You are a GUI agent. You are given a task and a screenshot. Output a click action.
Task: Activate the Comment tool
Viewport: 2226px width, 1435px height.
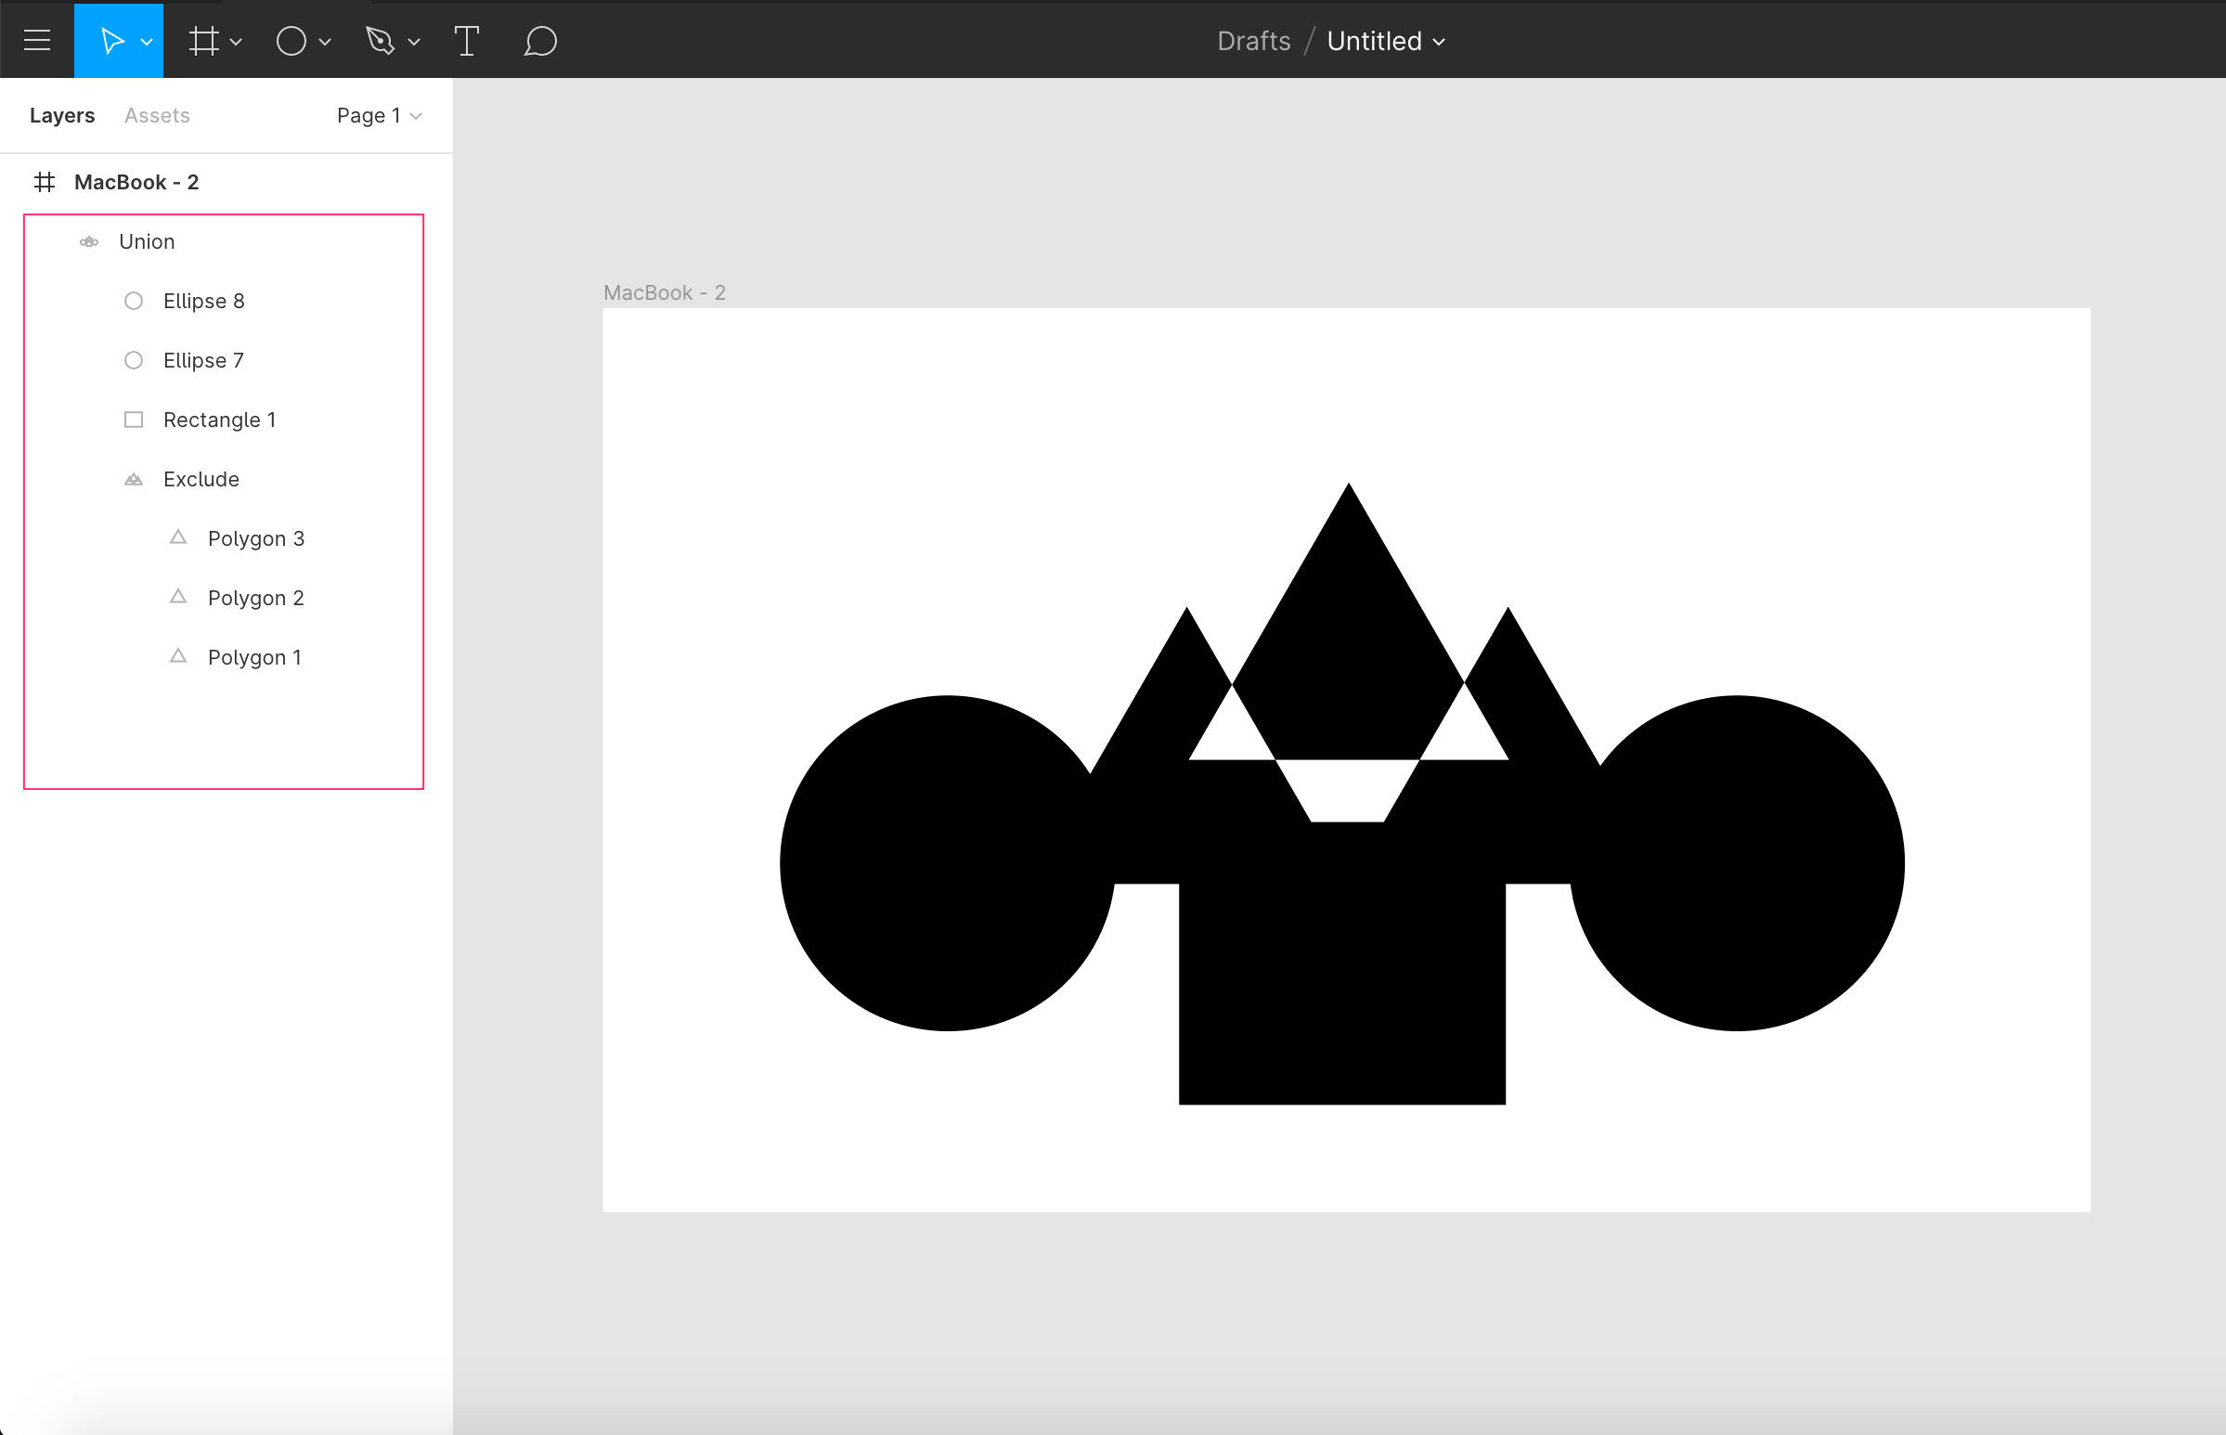click(x=540, y=41)
